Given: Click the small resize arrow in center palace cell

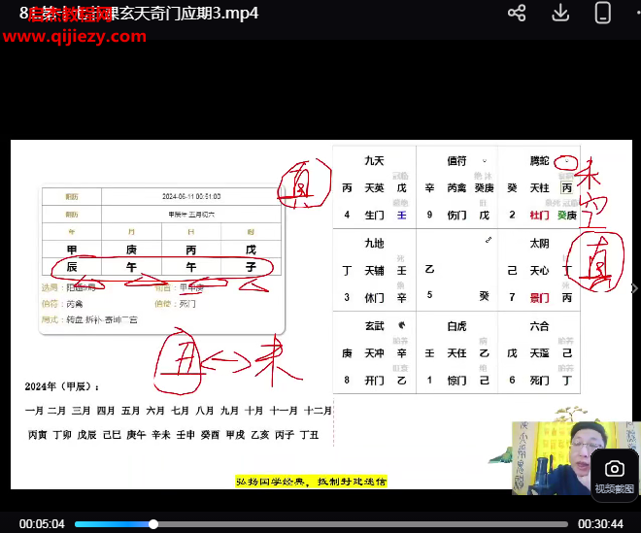Looking at the screenshot, I should 489,240.
